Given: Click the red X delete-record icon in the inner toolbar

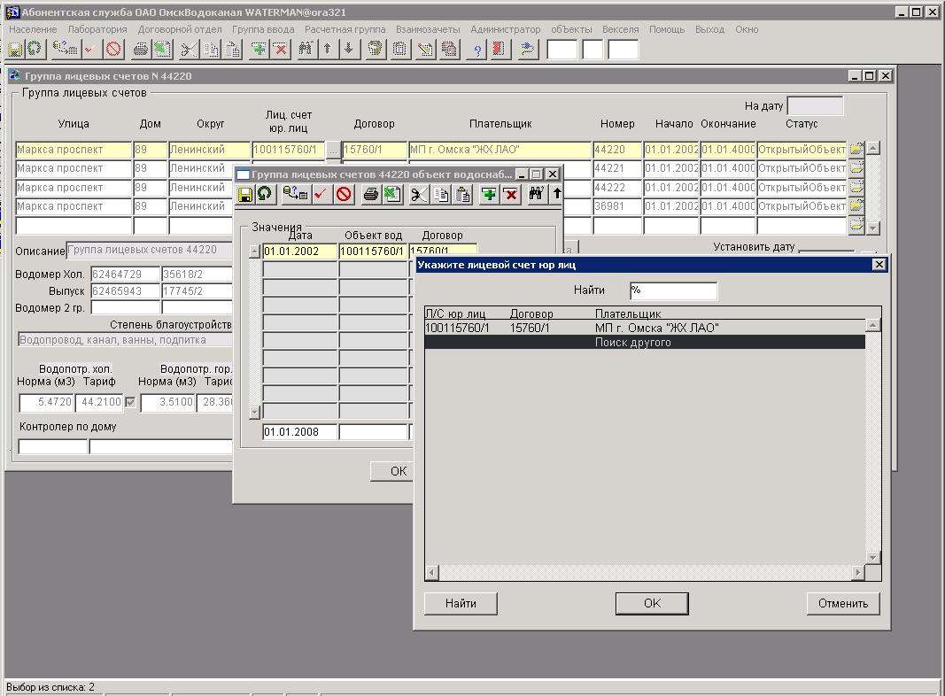Looking at the screenshot, I should click(511, 194).
